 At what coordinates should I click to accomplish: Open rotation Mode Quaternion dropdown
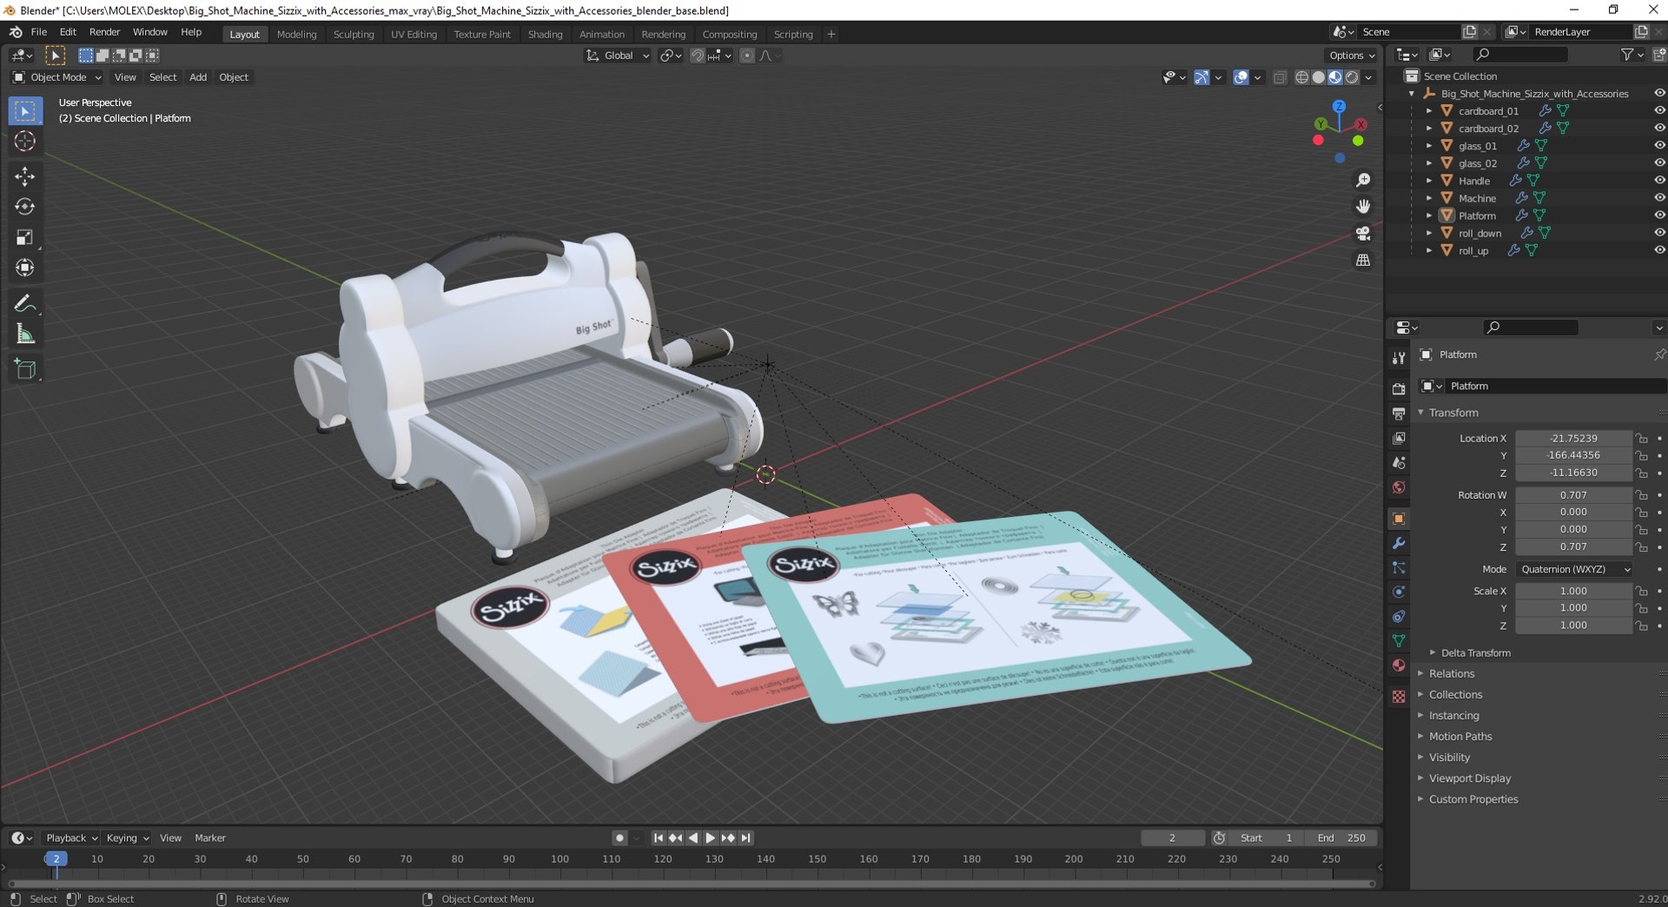pyautogui.click(x=1574, y=569)
